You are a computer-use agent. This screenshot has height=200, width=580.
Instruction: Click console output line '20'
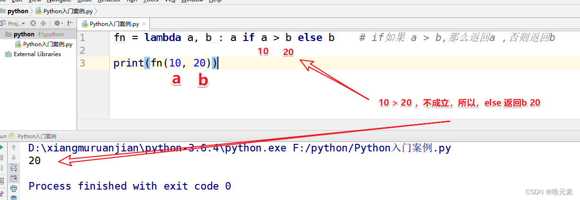pos(35,161)
